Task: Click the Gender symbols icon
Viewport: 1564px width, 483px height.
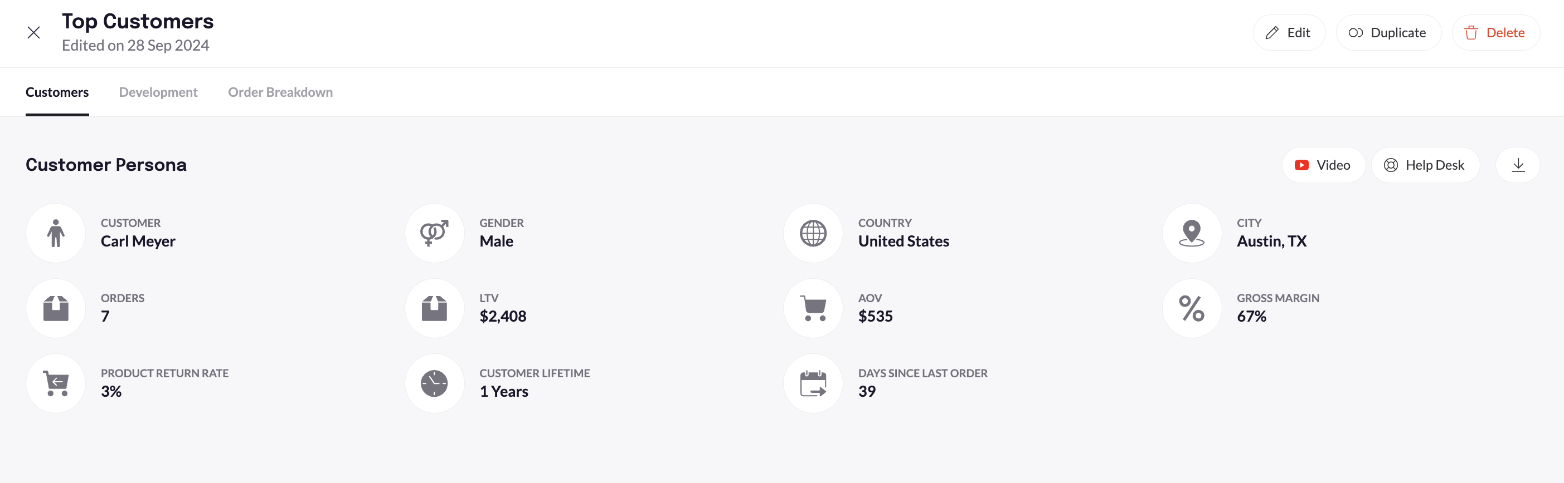Action: pos(434,233)
